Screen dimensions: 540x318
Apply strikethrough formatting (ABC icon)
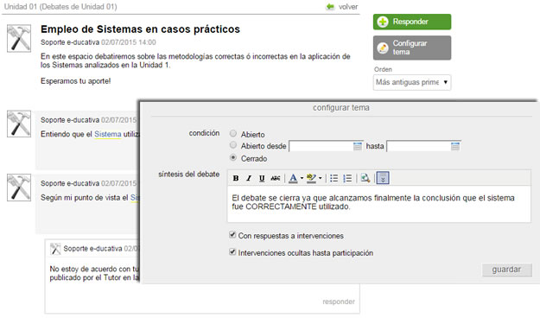point(275,178)
